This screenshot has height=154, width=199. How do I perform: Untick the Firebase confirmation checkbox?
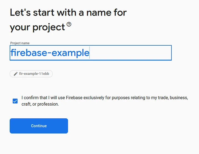click(x=15, y=101)
